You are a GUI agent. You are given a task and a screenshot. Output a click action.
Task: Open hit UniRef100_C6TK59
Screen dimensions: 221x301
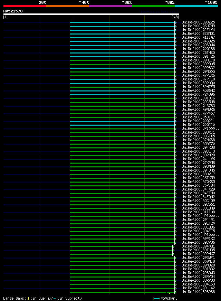(198, 178)
